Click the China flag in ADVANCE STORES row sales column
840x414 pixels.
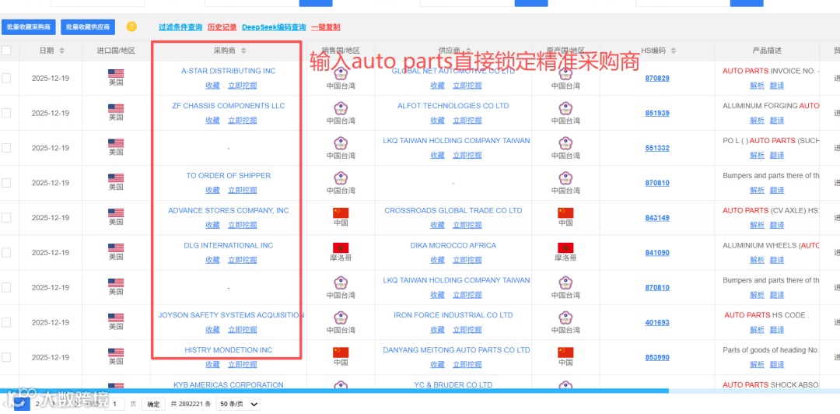(341, 213)
